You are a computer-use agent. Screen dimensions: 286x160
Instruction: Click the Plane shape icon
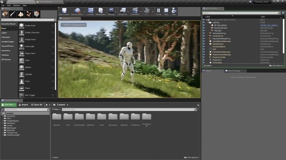pos(21,88)
